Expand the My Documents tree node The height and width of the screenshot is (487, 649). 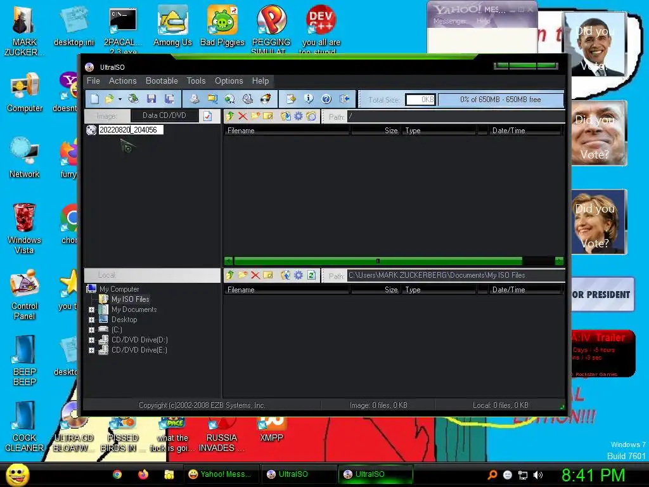[x=91, y=309]
